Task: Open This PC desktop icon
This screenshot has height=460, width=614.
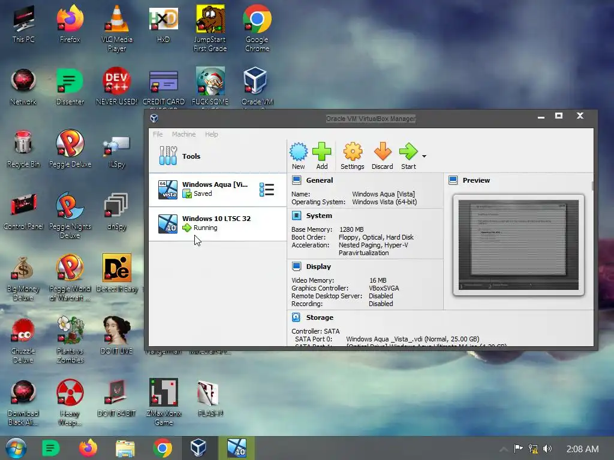Action: tap(23, 24)
